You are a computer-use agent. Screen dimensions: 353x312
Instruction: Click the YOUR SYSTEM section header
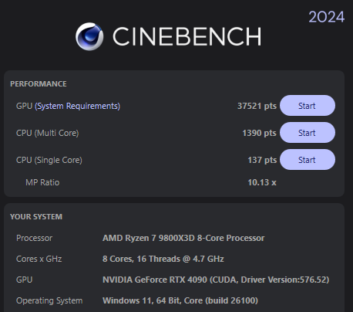(36, 217)
